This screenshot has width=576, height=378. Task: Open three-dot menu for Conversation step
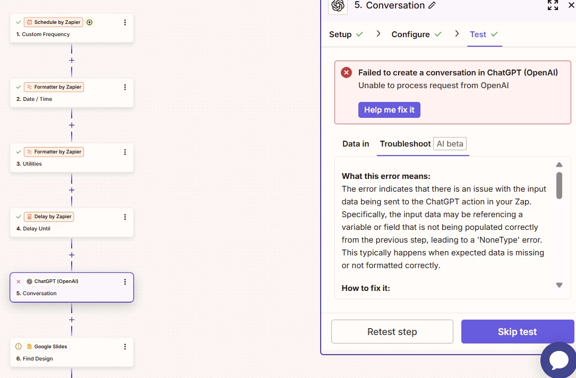125,282
